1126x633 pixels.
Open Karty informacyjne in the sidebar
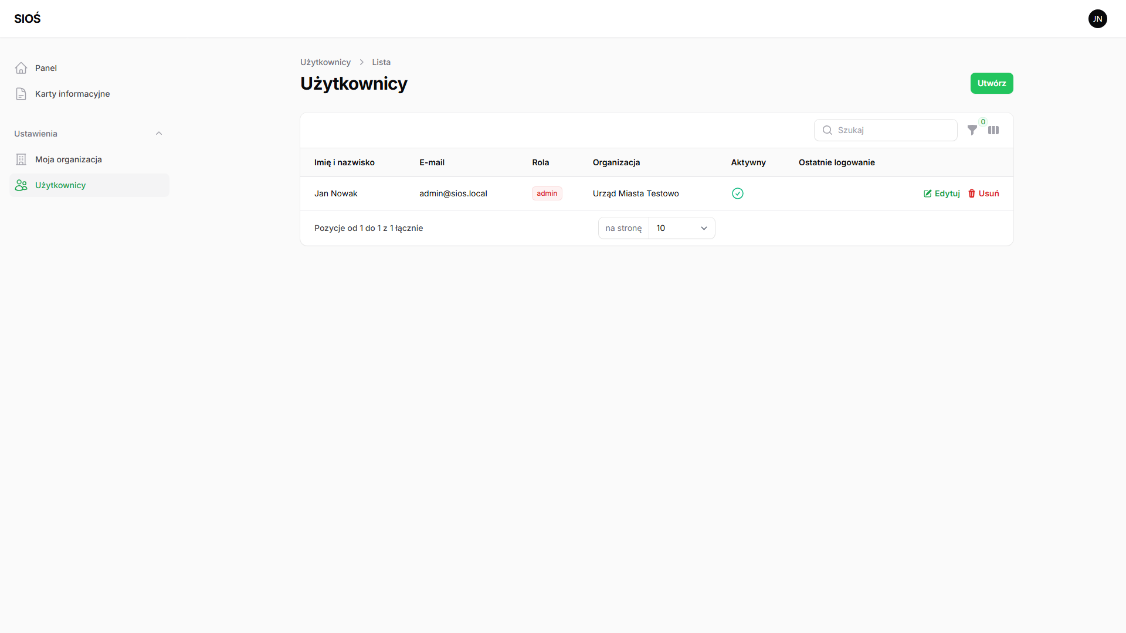coord(89,94)
